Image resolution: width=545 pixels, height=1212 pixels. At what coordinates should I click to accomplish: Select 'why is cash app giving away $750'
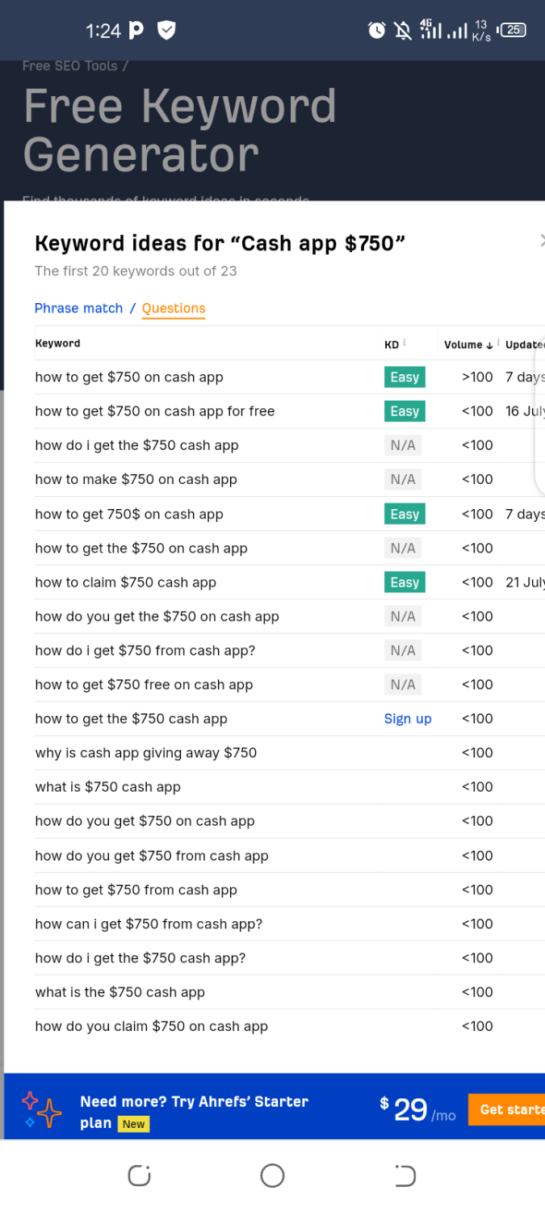pyautogui.click(x=146, y=753)
